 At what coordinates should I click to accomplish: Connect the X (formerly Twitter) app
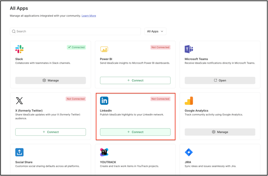click(x=50, y=132)
